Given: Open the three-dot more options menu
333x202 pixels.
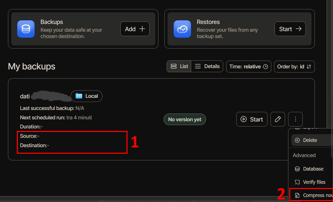Looking at the screenshot, I should click(x=295, y=119).
